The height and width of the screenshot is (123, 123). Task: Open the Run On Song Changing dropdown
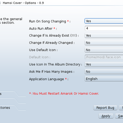[104, 21]
